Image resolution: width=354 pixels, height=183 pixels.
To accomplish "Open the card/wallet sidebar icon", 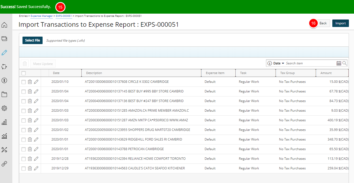I will (x=4, y=39).
